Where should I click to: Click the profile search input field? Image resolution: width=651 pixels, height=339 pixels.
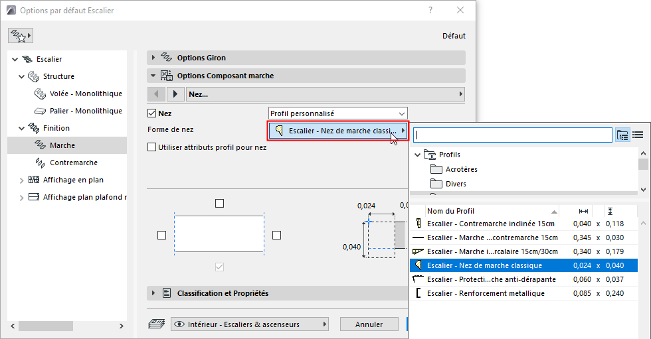(x=512, y=135)
